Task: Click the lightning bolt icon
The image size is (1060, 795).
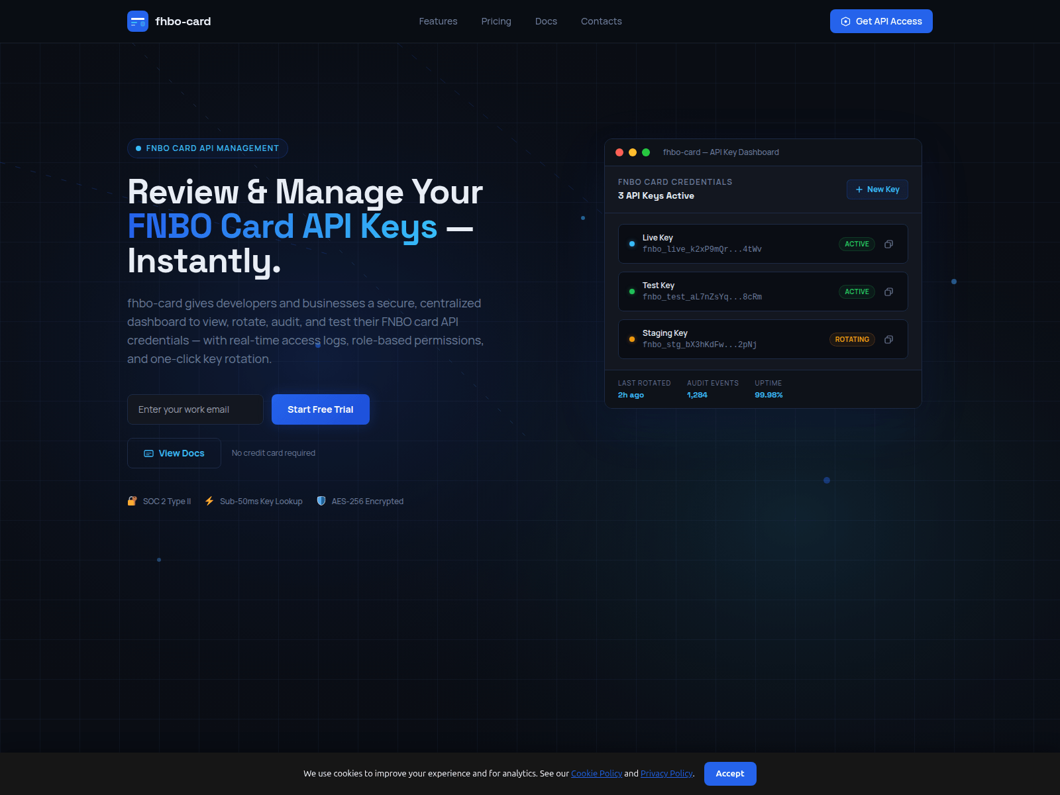Action: [209, 501]
